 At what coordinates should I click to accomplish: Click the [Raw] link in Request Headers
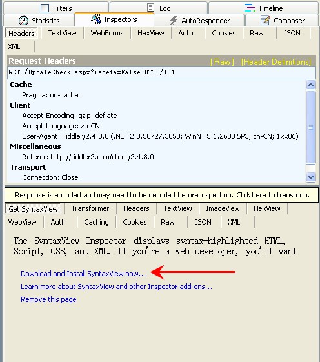click(222, 62)
